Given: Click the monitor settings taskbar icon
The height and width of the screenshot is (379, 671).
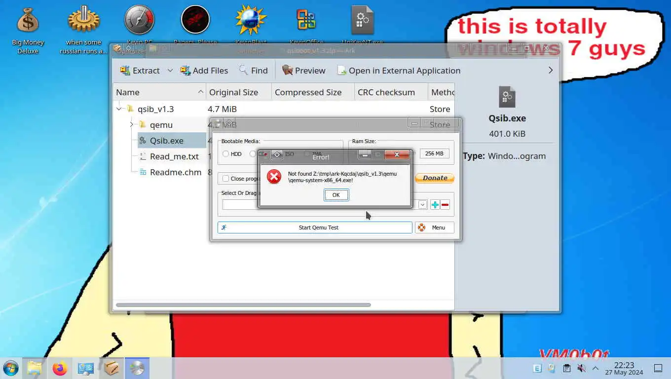Looking at the screenshot, I should pyautogui.click(x=85, y=368).
